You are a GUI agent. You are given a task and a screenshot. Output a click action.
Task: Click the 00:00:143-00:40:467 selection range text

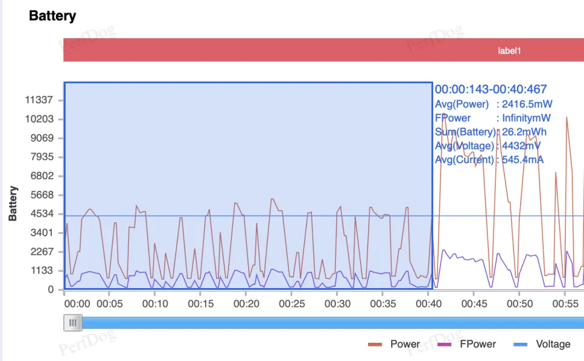[x=490, y=89]
